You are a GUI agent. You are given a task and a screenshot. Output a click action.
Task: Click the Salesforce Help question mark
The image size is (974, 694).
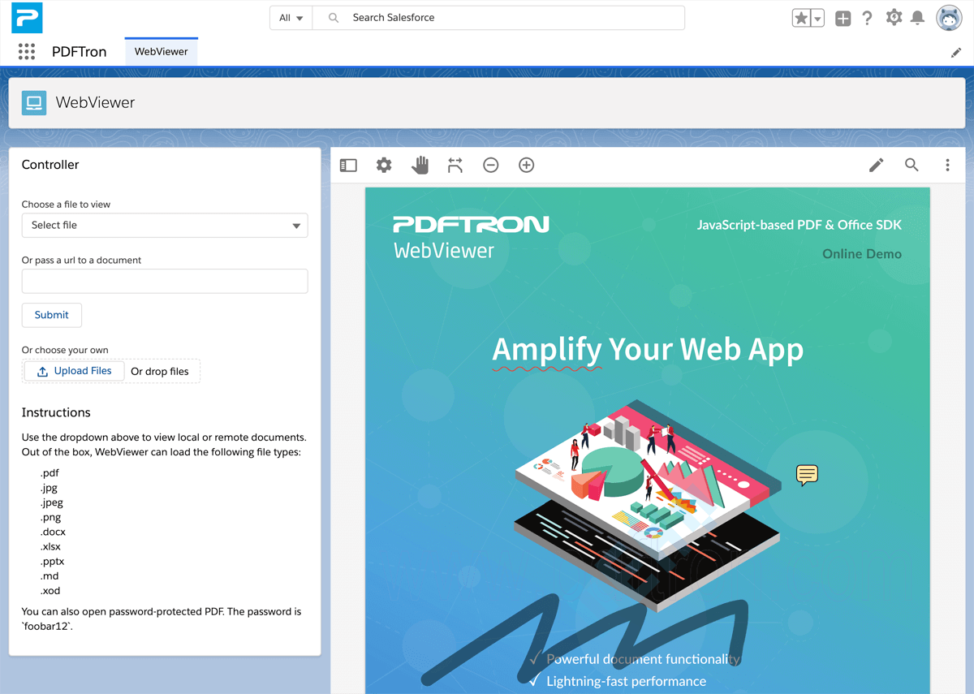pyautogui.click(x=868, y=17)
